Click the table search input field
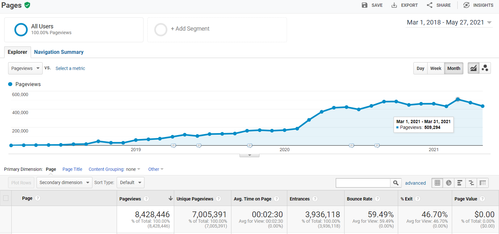This screenshot has width=499, height=234. (363, 183)
